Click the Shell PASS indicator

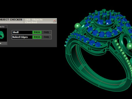(37, 32)
